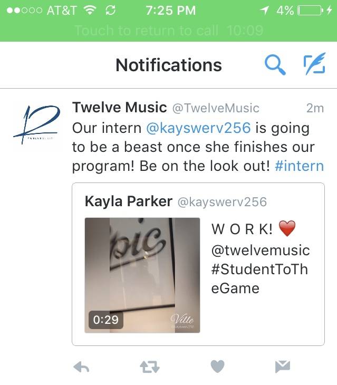
Task: Open quoted tweet by Kayla Parker
Action: [198, 264]
